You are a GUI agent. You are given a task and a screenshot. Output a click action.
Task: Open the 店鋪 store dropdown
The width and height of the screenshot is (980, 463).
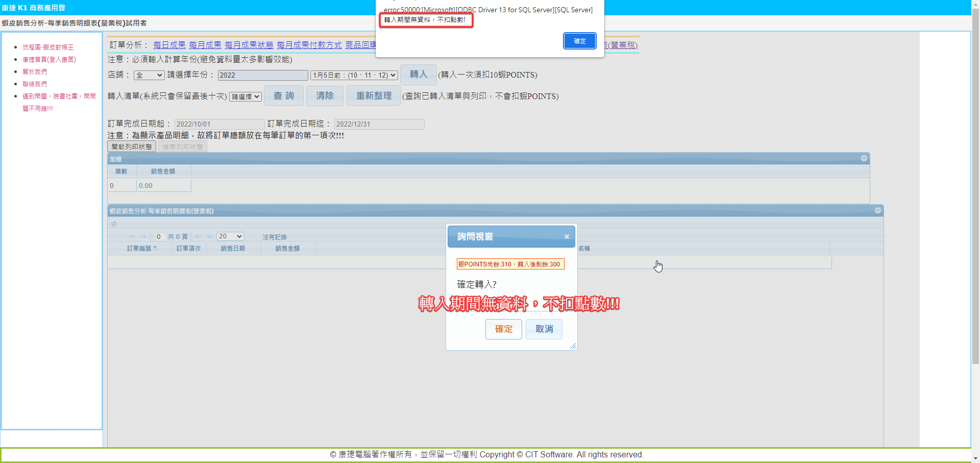click(x=149, y=76)
